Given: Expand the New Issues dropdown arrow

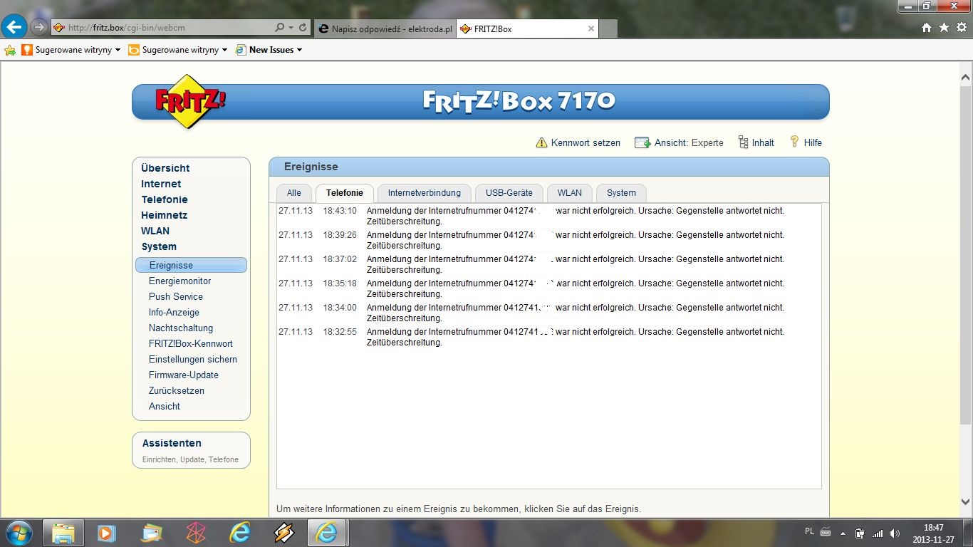Looking at the screenshot, I should click(x=299, y=50).
